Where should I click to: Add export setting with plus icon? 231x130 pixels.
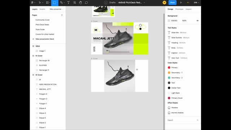tap(197, 120)
